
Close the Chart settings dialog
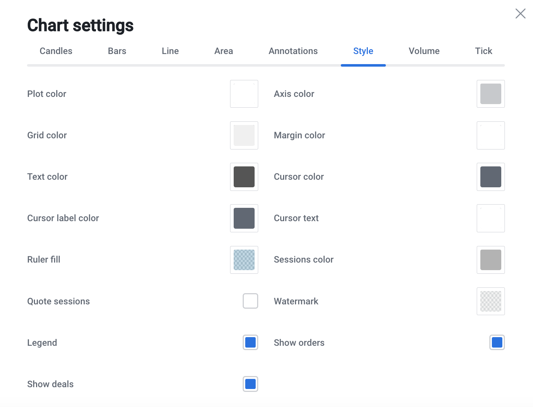coord(520,14)
